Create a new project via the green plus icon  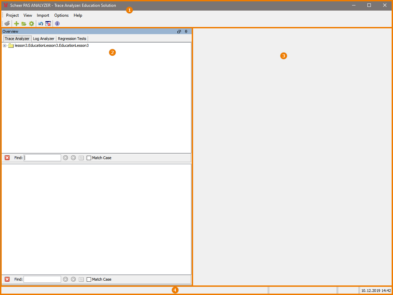(x=16, y=23)
